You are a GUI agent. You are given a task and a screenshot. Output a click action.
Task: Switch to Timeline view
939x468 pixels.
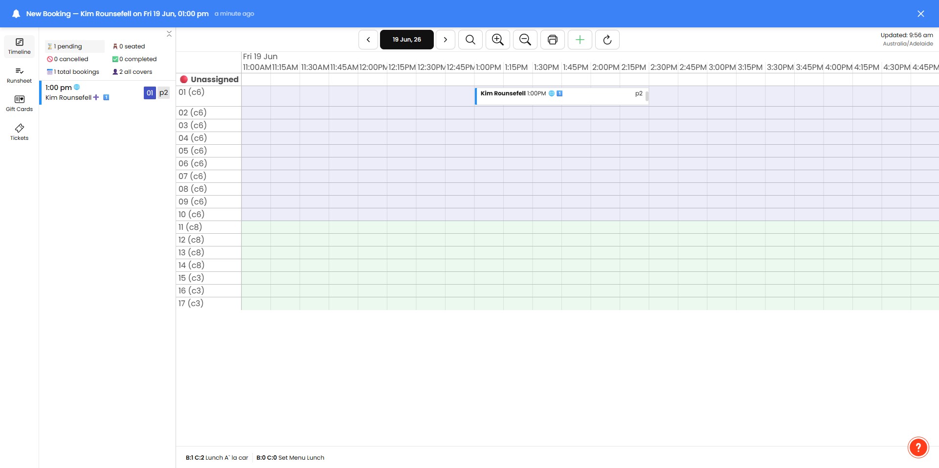pos(19,46)
